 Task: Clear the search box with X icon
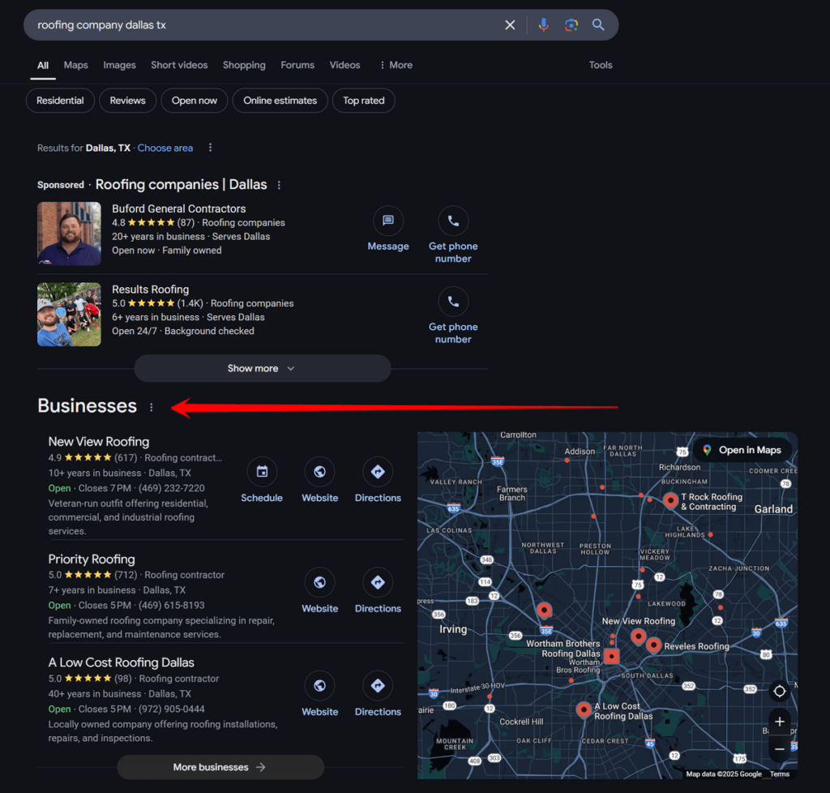pos(510,25)
